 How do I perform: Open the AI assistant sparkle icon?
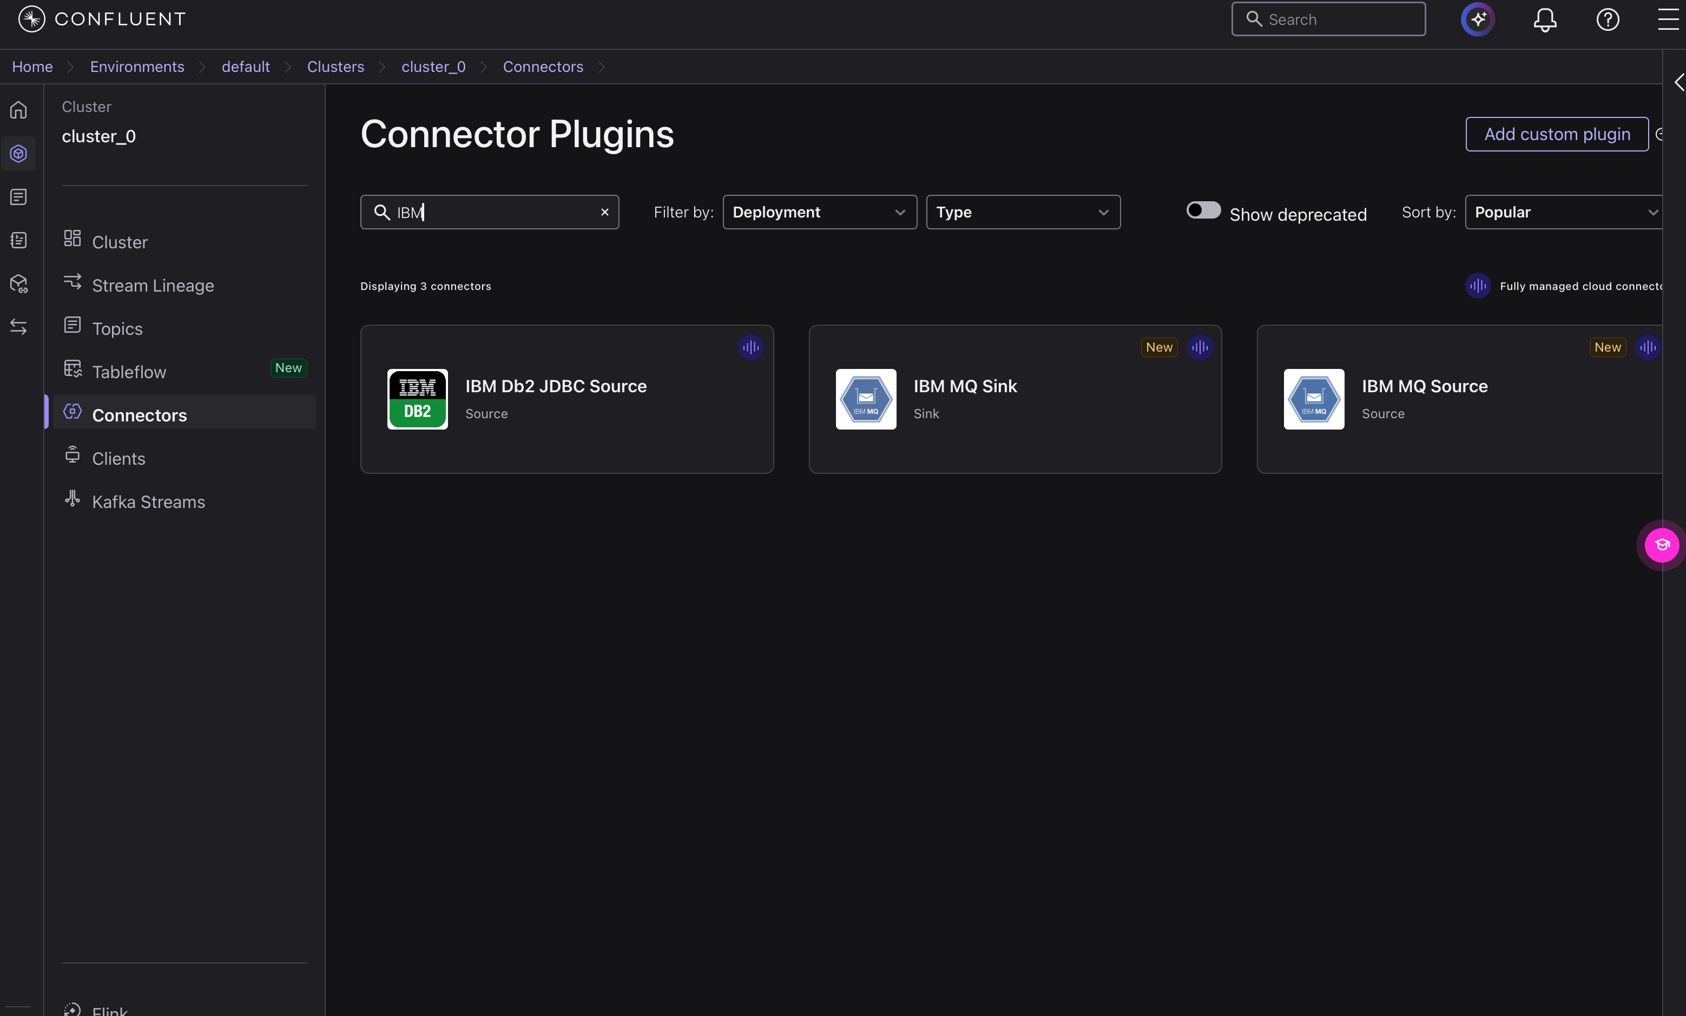(x=1477, y=19)
